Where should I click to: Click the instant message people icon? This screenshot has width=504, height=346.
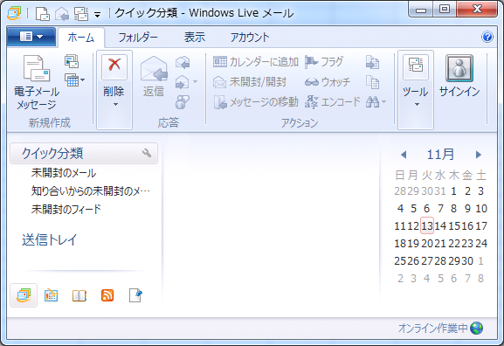[183, 102]
